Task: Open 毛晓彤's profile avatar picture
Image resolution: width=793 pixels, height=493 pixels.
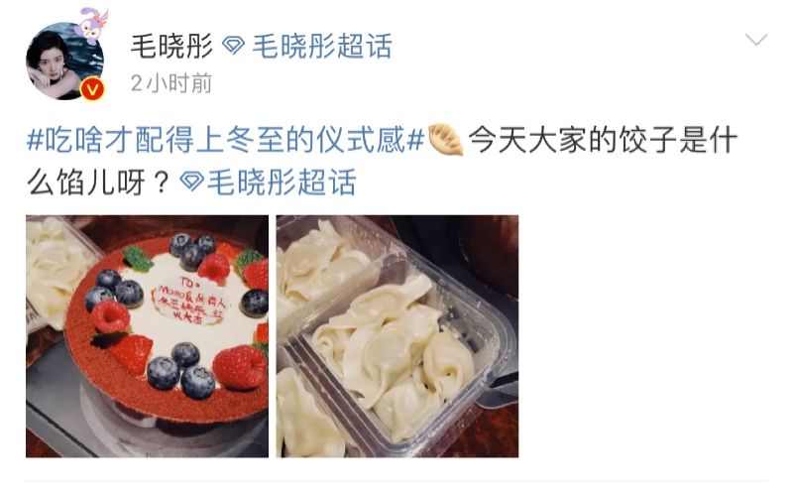Action: click(x=64, y=62)
